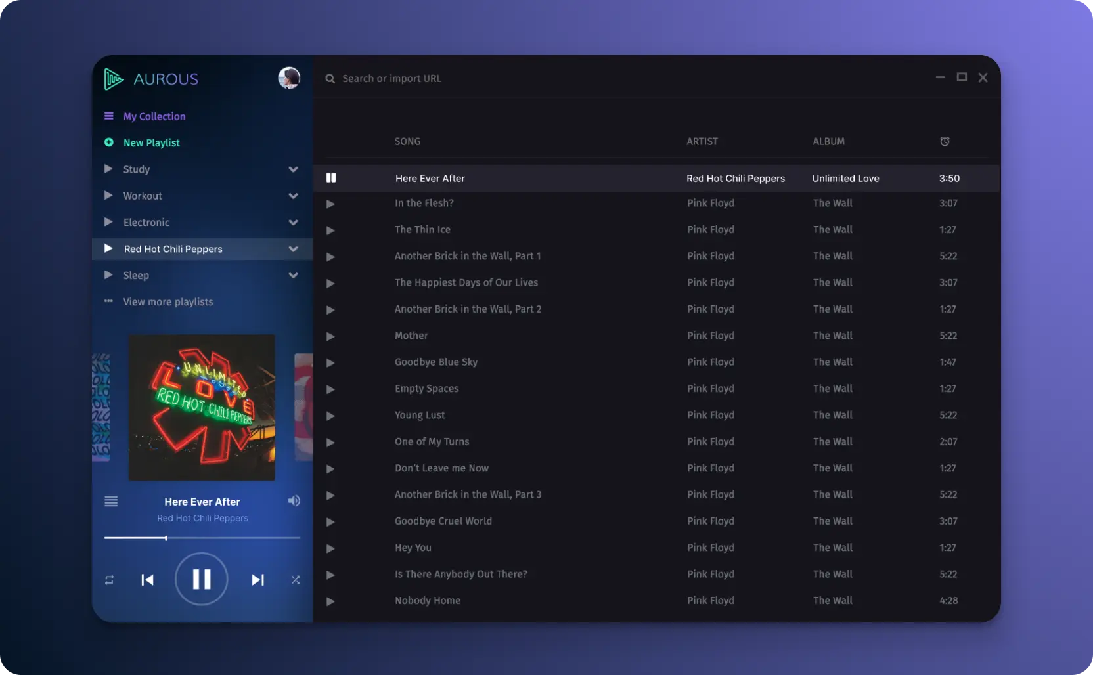Expand the Study playlist

click(x=294, y=169)
